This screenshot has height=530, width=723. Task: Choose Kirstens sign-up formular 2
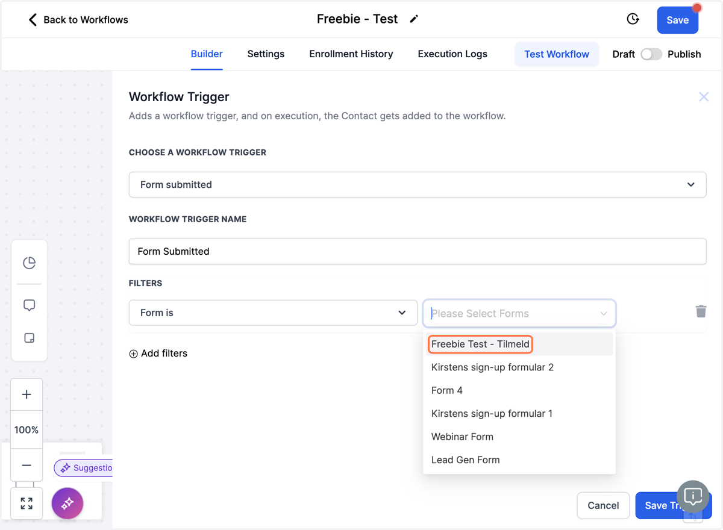pyautogui.click(x=519, y=367)
